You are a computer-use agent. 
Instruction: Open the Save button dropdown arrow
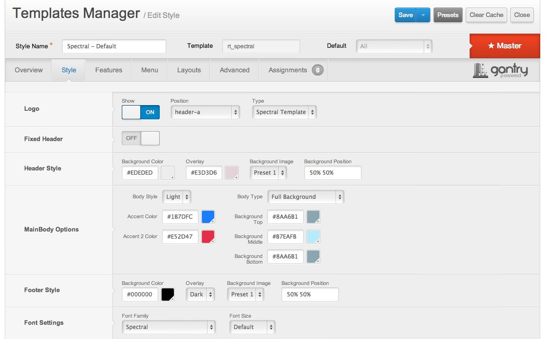coord(423,15)
